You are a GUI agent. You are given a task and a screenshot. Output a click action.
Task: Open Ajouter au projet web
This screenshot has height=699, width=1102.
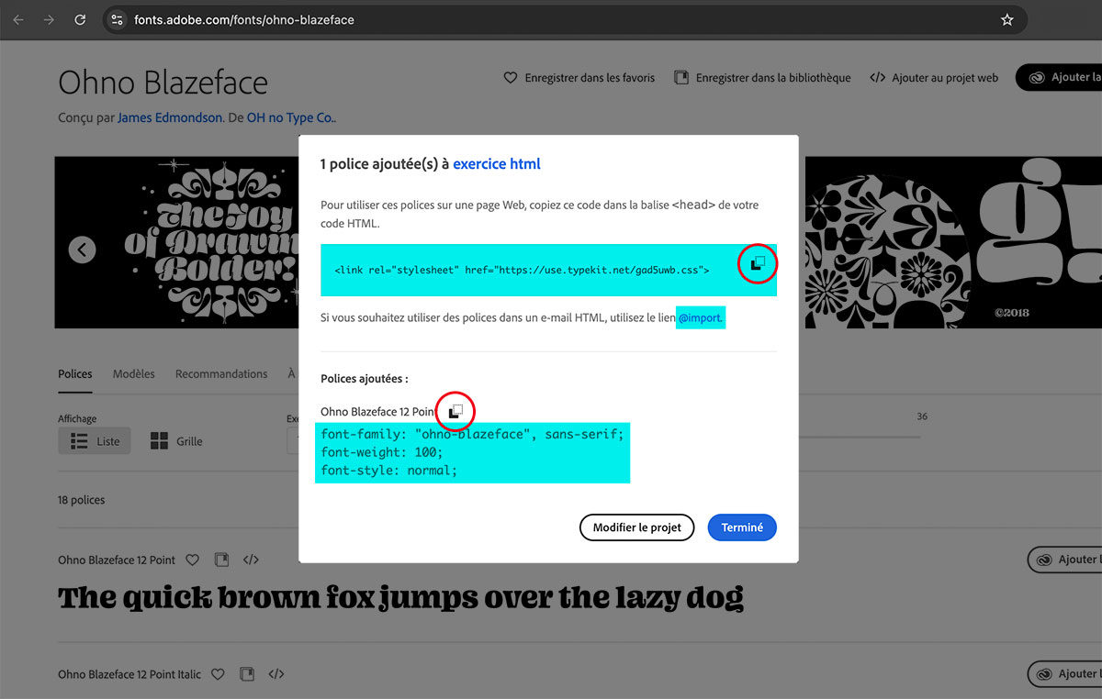(933, 78)
